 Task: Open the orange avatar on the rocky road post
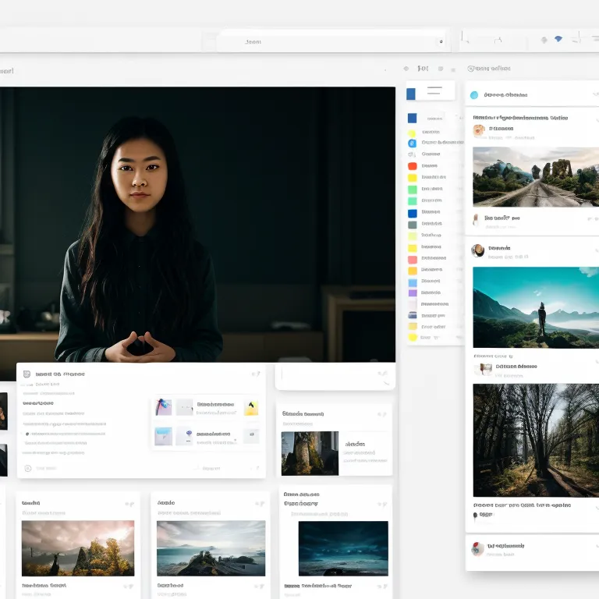(479, 129)
